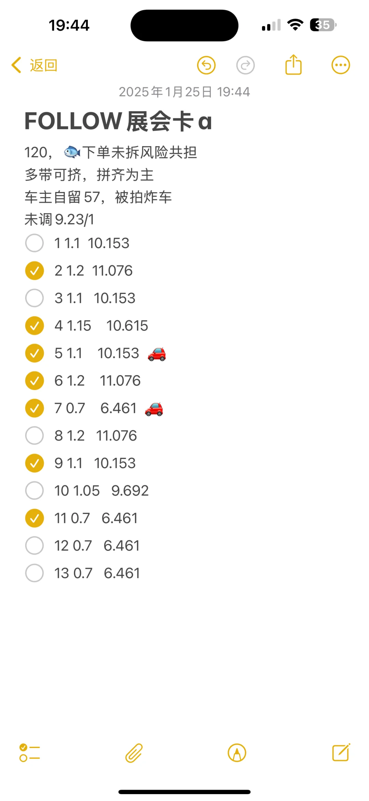The height and width of the screenshot is (801, 369).
Task: Tap the redo arrow icon
Action: [x=245, y=65]
